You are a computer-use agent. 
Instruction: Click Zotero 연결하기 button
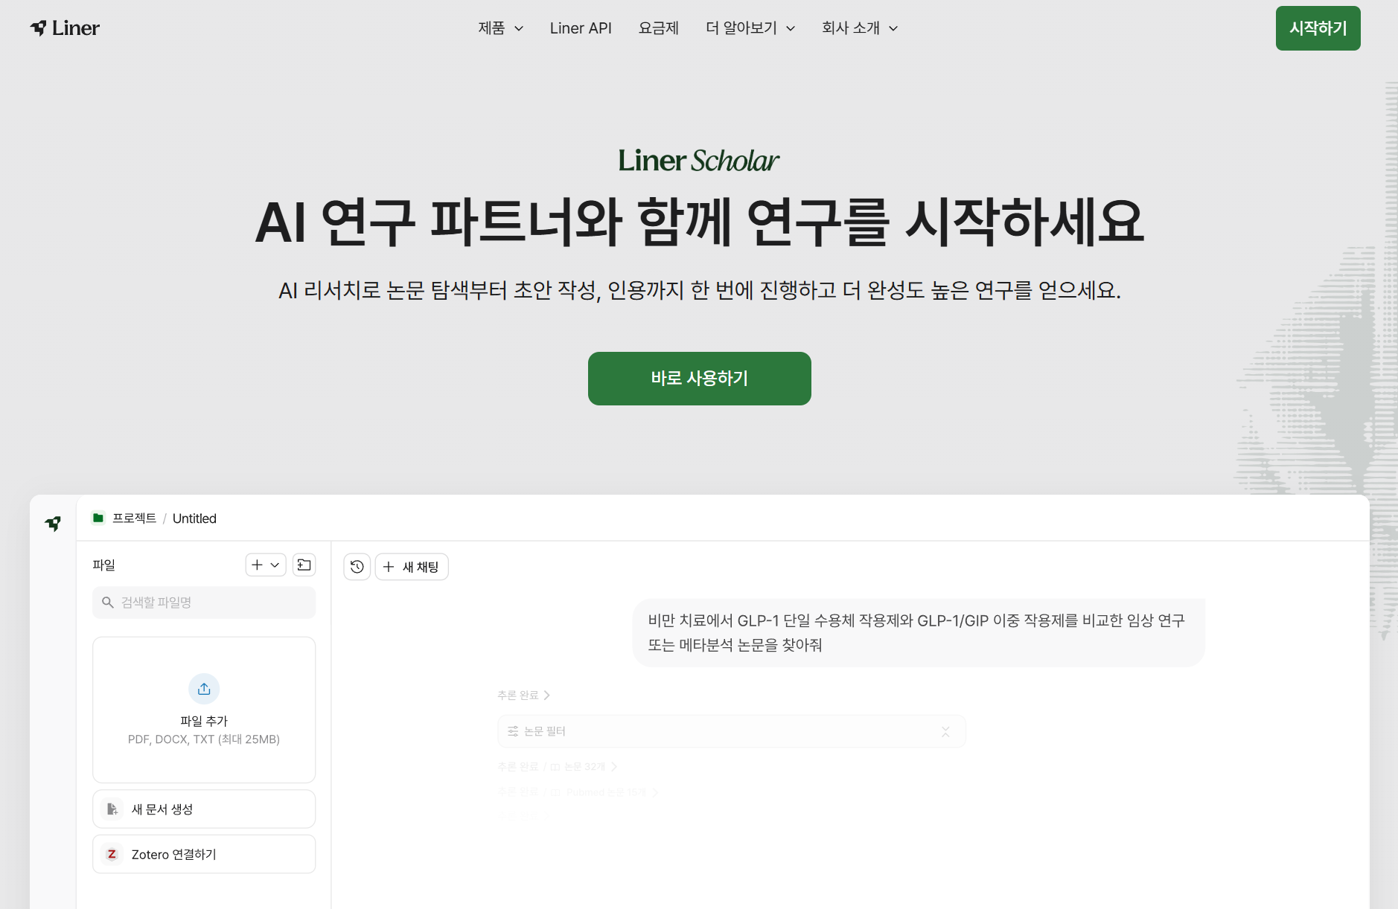pyautogui.click(x=204, y=854)
